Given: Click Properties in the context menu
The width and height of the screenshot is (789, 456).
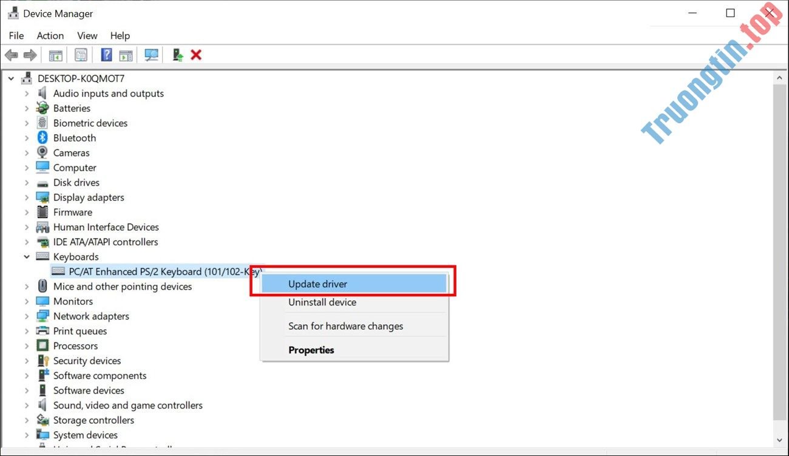Looking at the screenshot, I should click(x=311, y=350).
